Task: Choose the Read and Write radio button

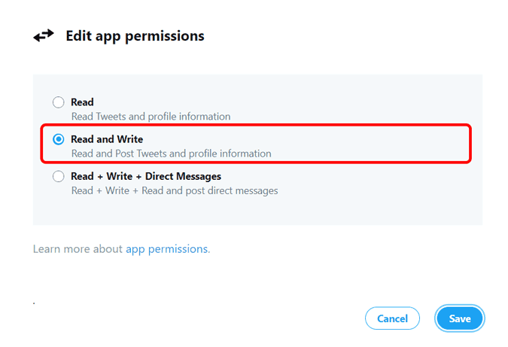Action: (x=58, y=139)
